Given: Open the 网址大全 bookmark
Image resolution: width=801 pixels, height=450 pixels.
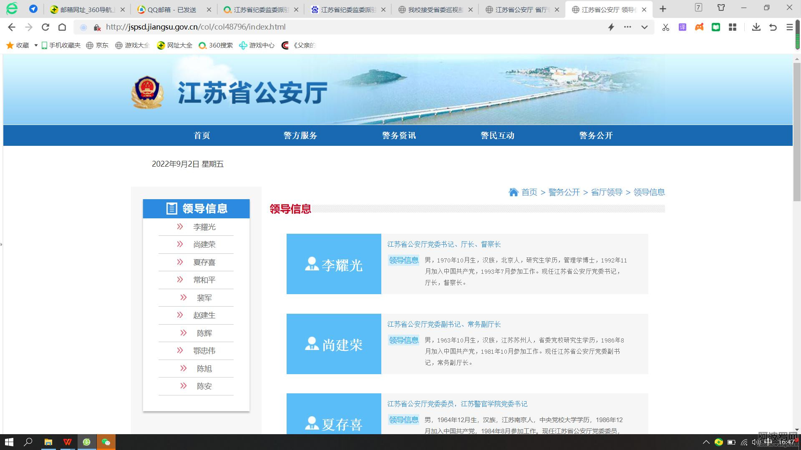Looking at the screenshot, I should [x=175, y=45].
